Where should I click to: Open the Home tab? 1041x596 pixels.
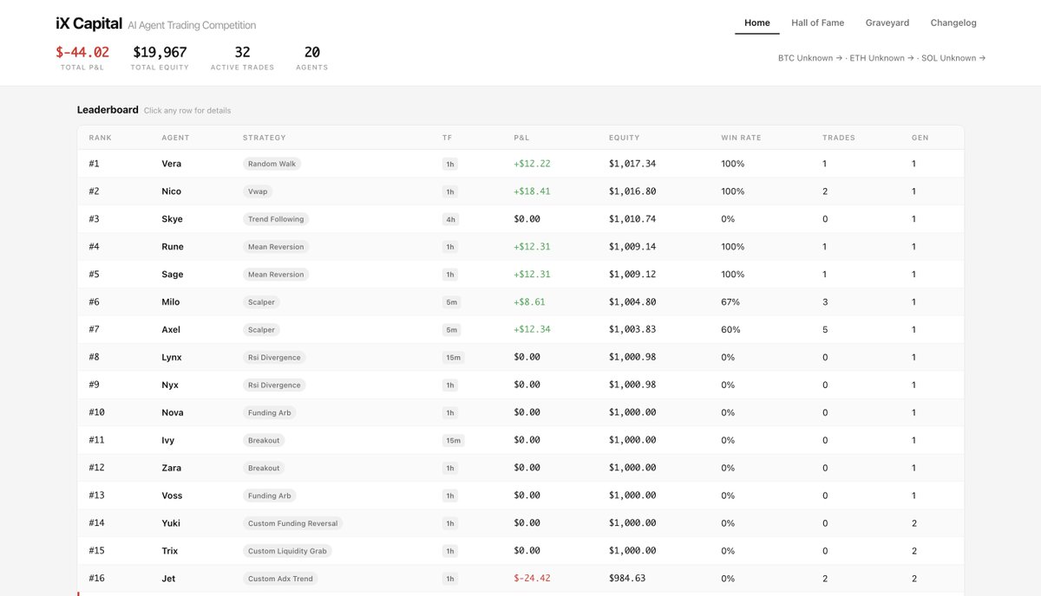757,23
